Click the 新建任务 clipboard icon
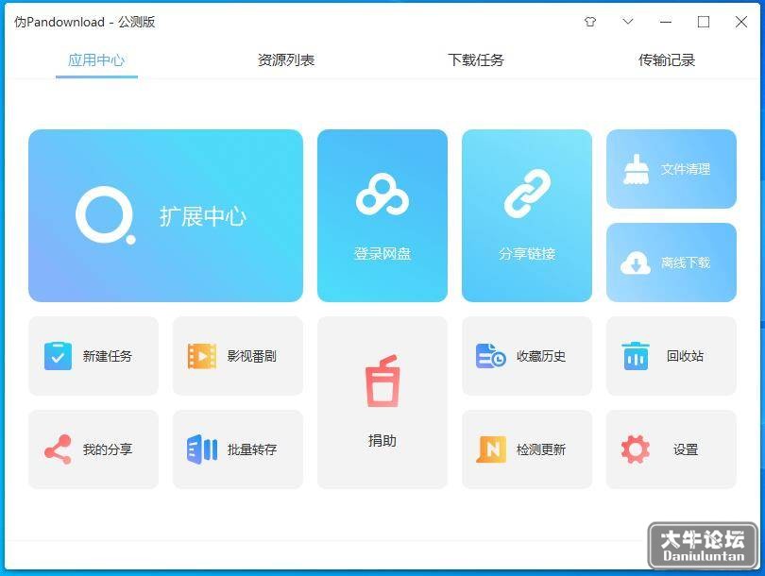 coord(58,356)
